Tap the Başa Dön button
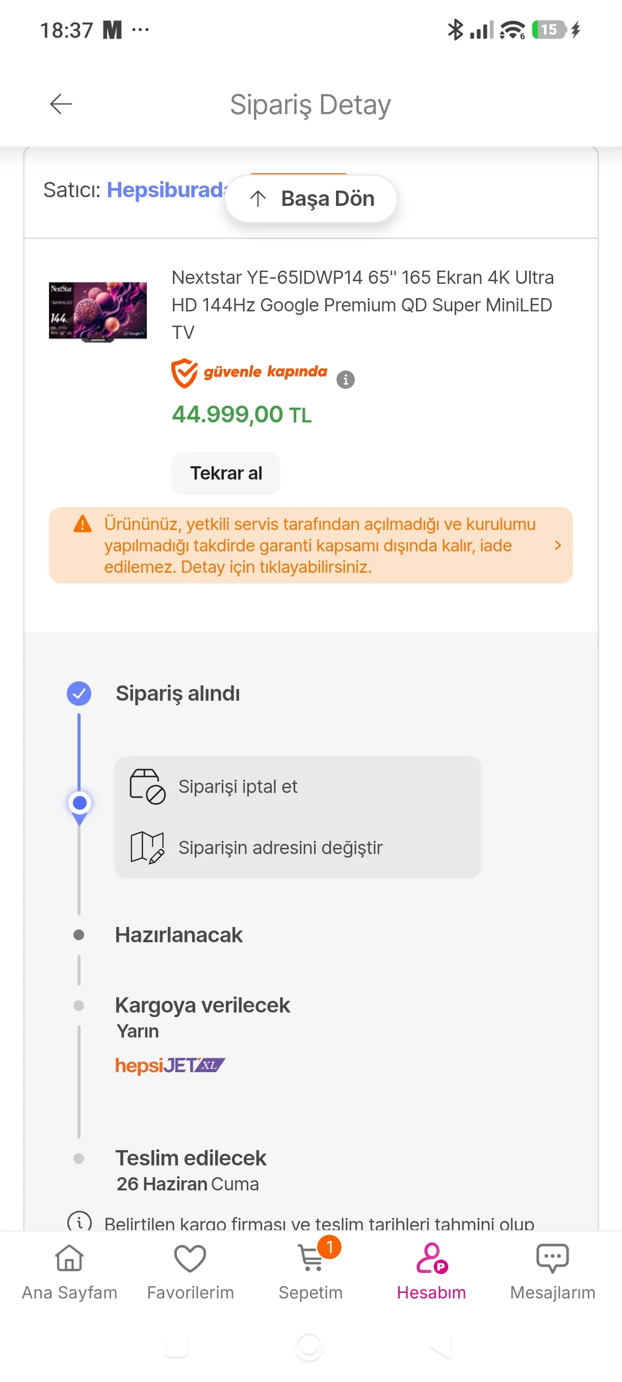The width and height of the screenshot is (622, 1382). click(310, 199)
